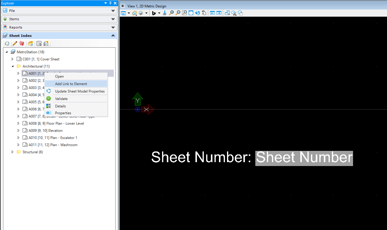This screenshot has height=230, width=387.
Task: Choose Update Sheet Model Properties
Action: point(76,91)
